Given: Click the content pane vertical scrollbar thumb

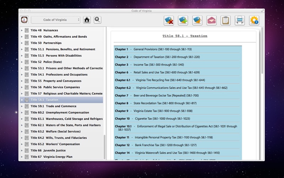Looking at the screenshot, I should coord(262,51).
